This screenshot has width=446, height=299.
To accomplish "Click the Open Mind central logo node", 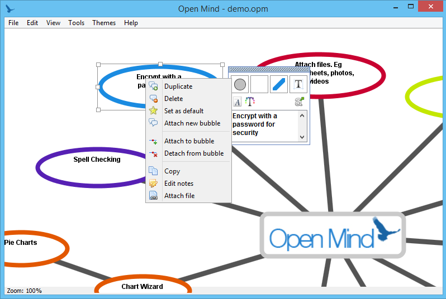I will 333,235.
